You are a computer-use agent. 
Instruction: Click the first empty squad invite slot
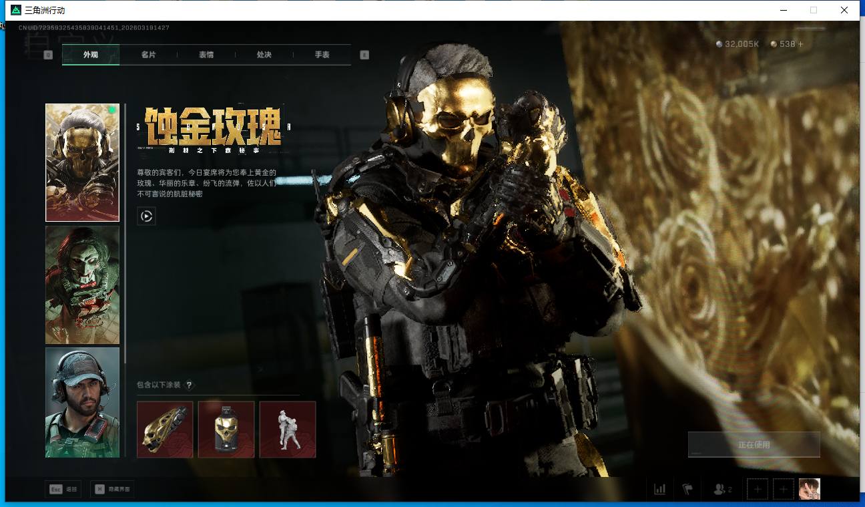click(757, 489)
